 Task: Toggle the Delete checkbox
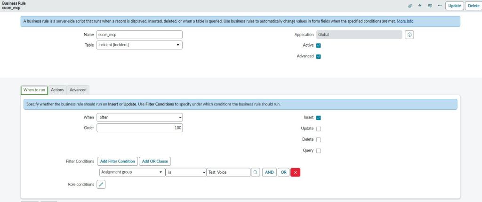[319, 140]
